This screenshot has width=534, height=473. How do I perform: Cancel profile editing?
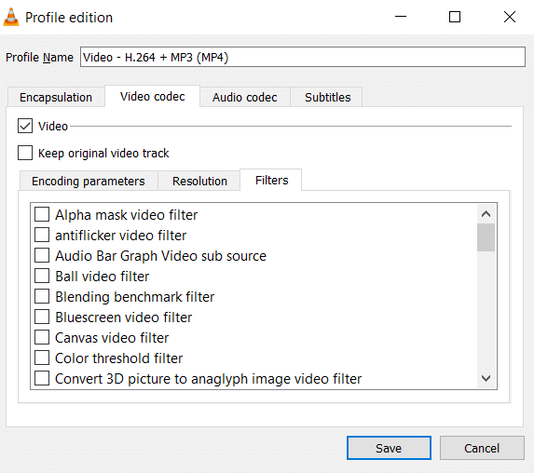[x=482, y=448]
